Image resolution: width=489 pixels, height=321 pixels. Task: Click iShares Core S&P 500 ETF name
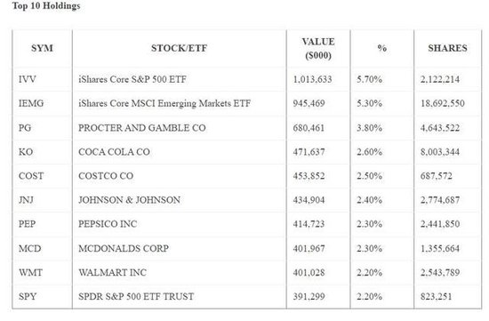[132, 79]
